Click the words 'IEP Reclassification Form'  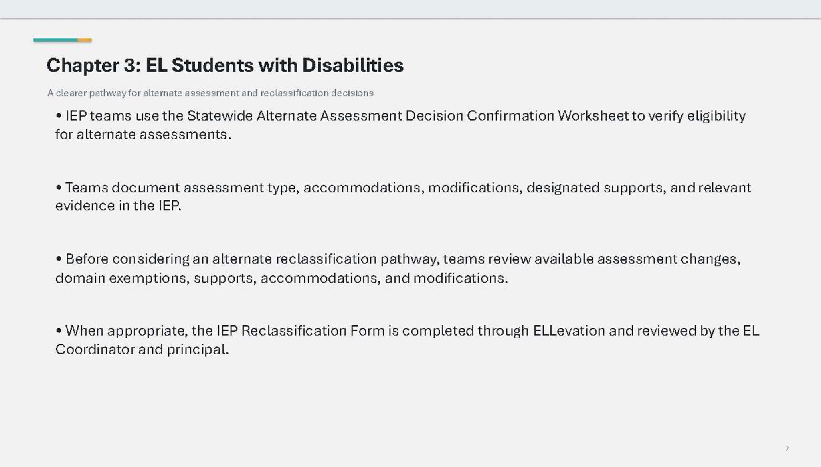[x=301, y=331]
